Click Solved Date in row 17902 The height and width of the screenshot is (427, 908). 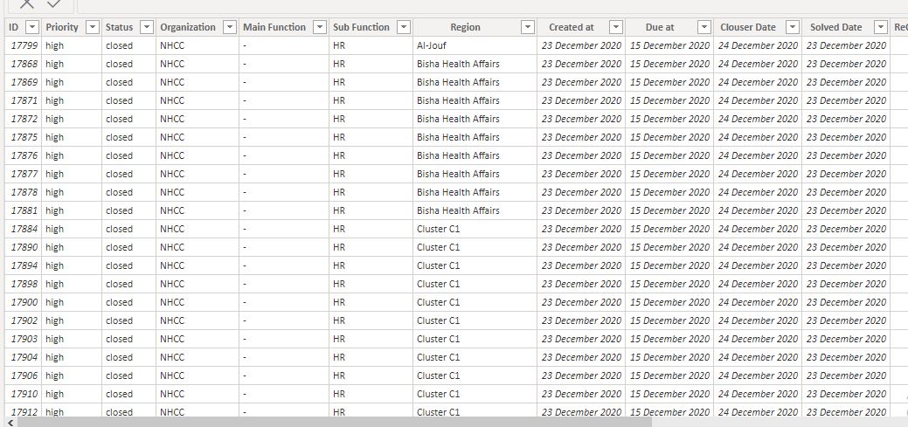pyautogui.click(x=846, y=320)
